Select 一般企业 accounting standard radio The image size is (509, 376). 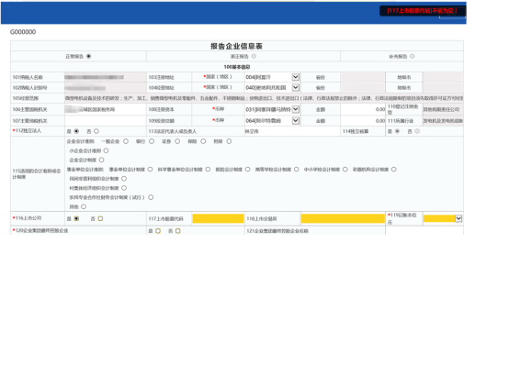(126, 141)
